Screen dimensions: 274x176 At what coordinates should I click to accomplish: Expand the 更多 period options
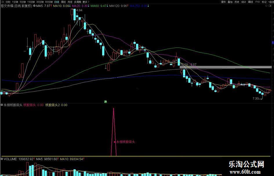click(x=86, y=2)
